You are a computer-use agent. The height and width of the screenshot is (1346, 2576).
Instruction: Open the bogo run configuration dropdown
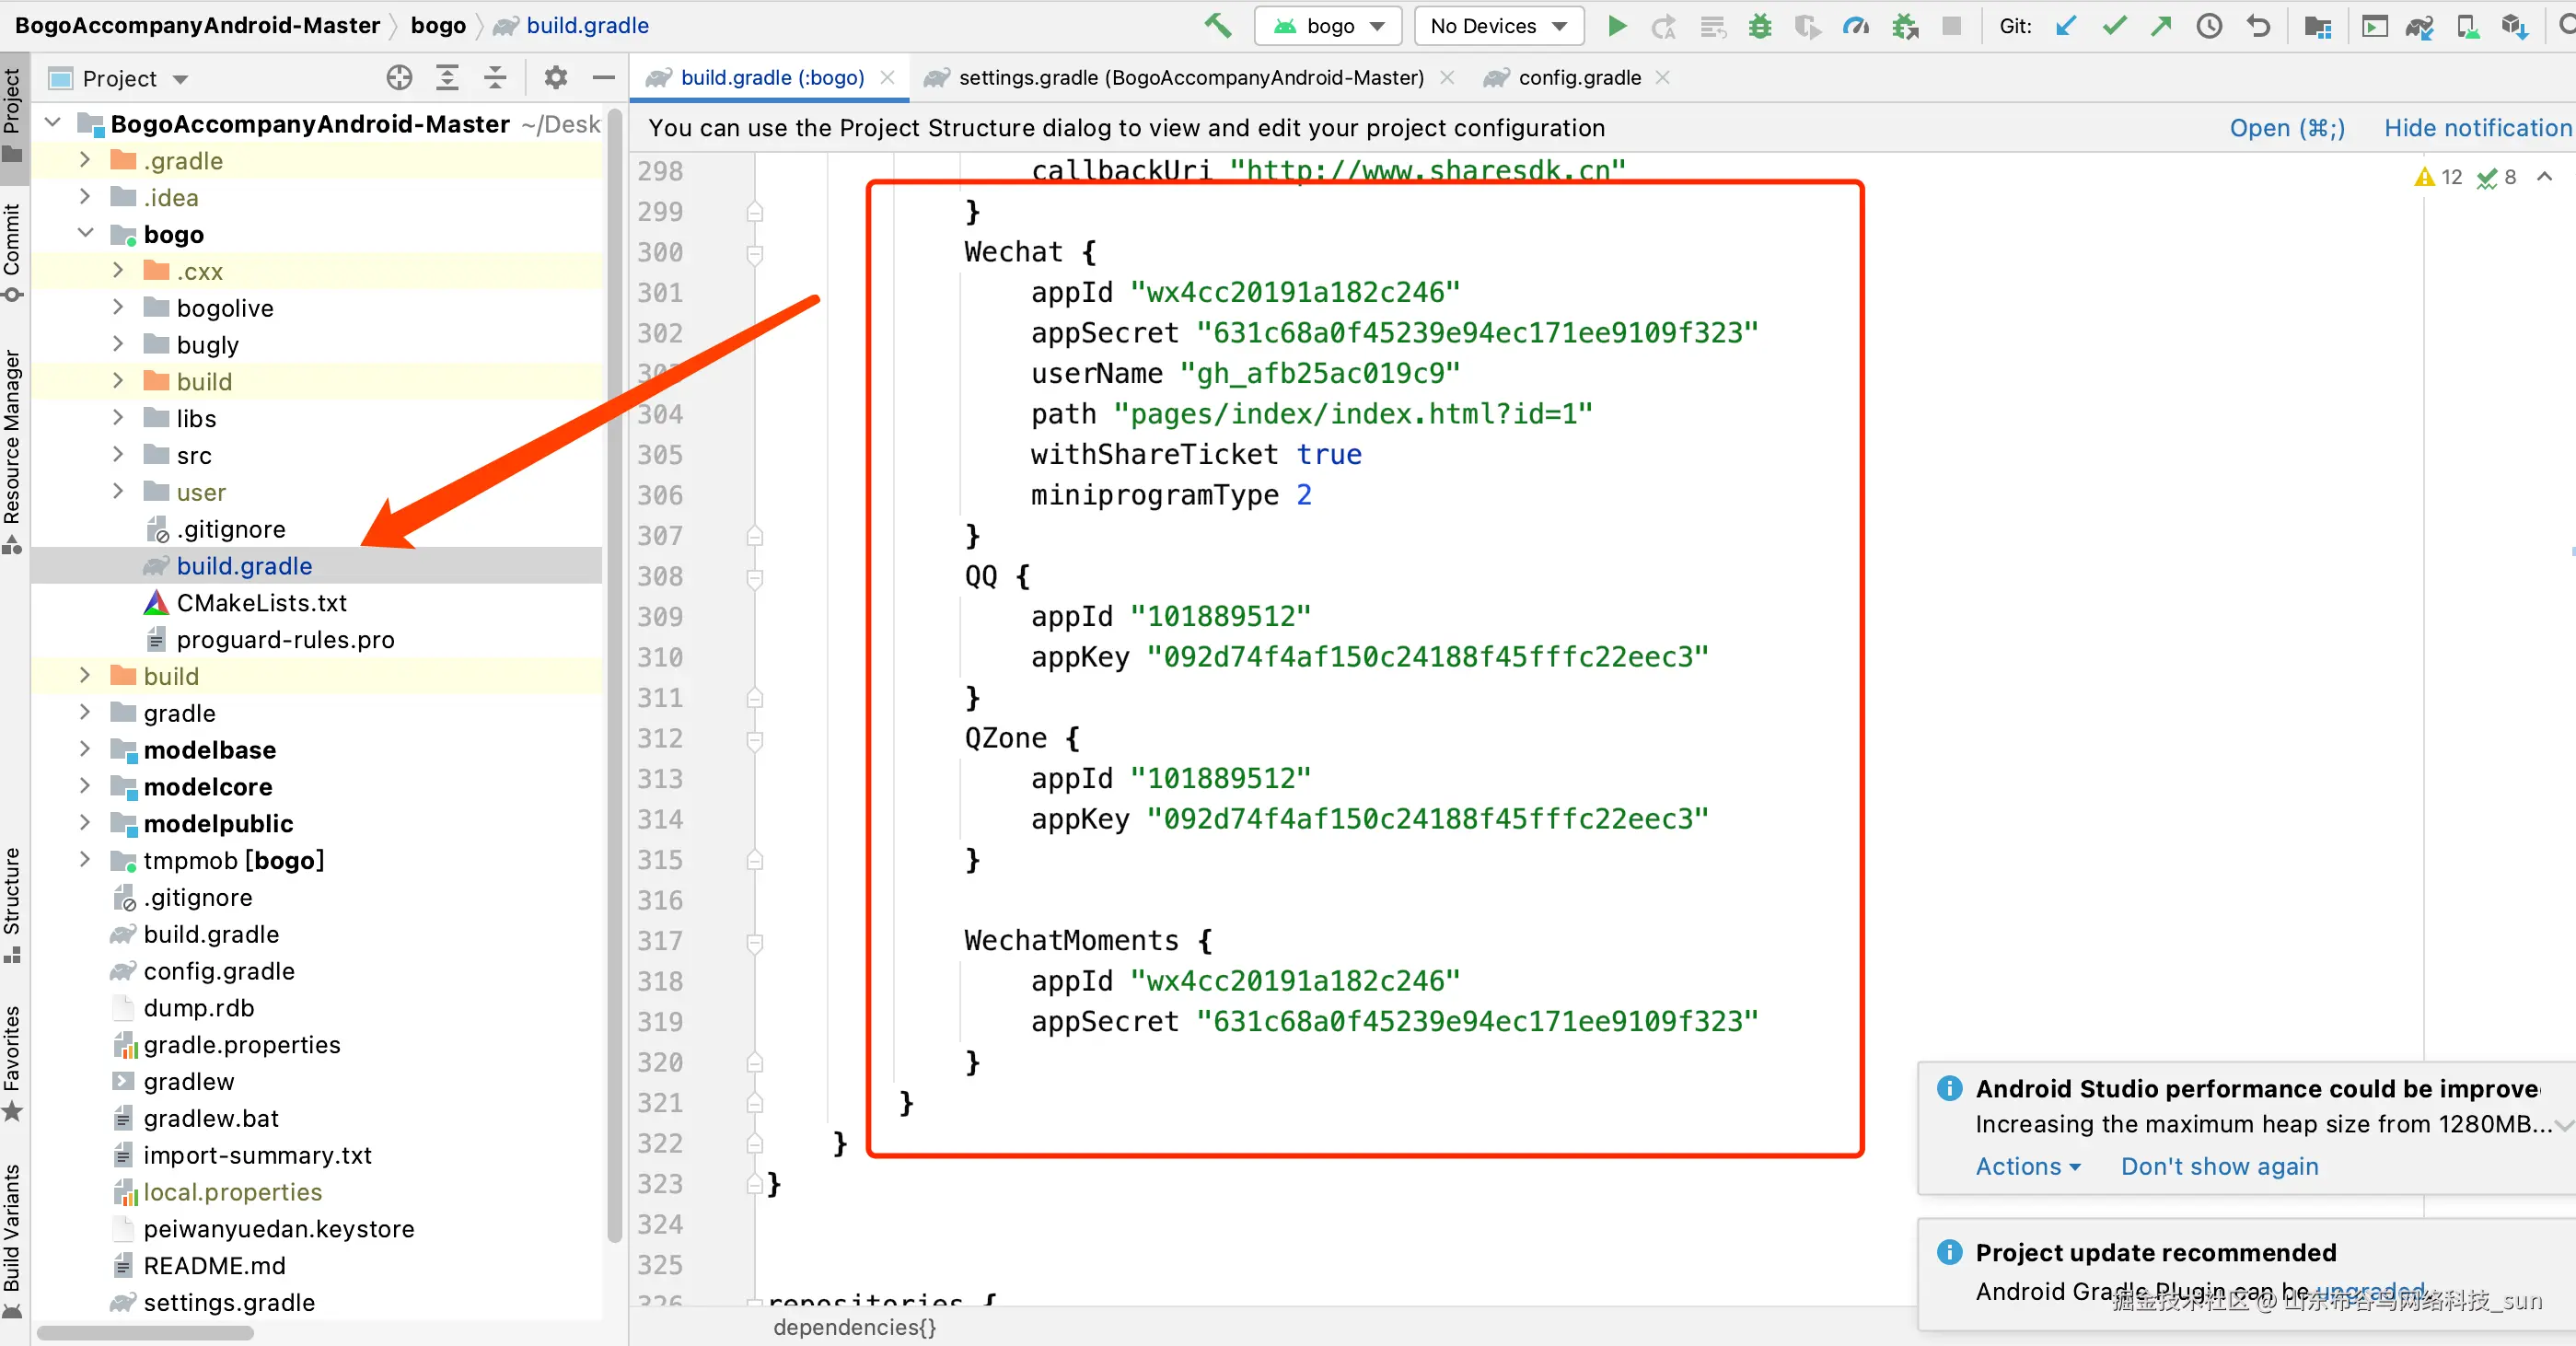tap(1329, 26)
